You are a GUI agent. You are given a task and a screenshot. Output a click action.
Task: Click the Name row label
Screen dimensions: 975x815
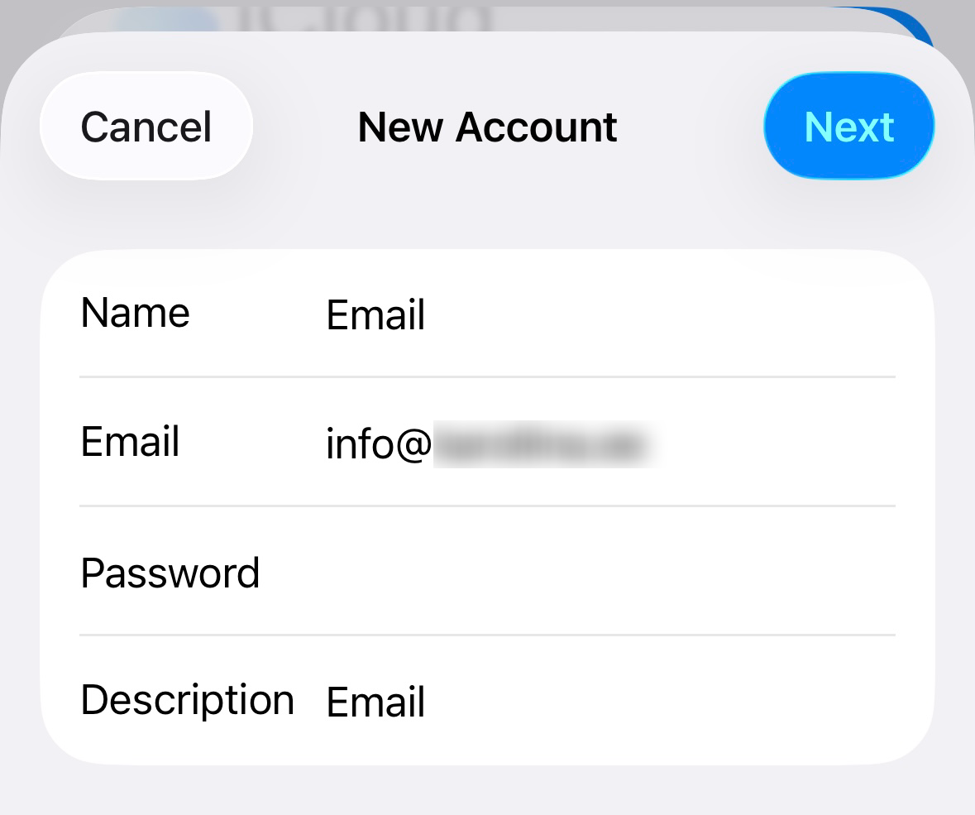pyautogui.click(x=135, y=312)
